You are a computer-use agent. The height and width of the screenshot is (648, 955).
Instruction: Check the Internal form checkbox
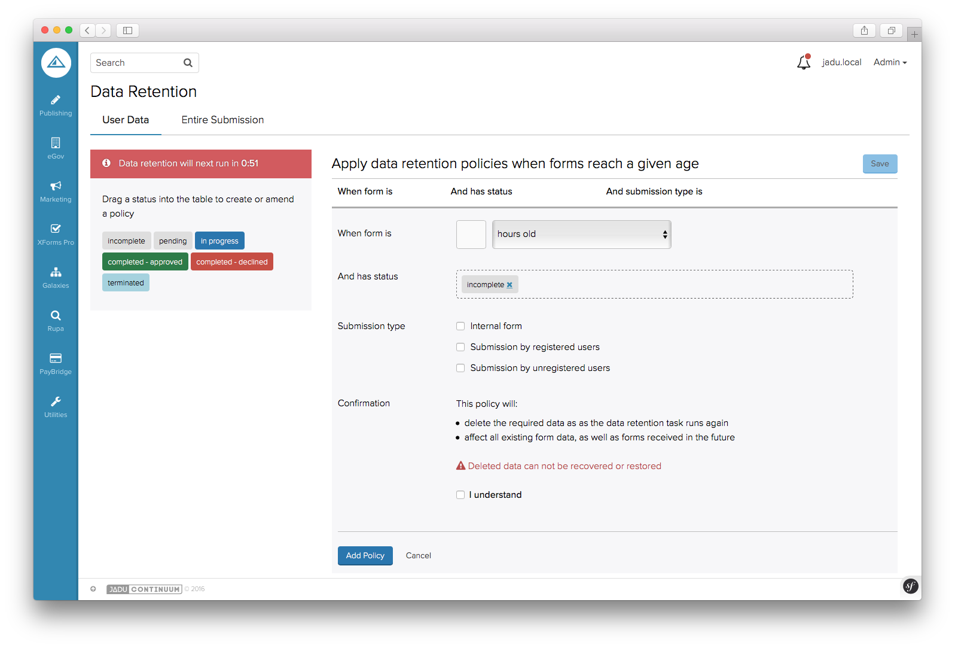click(x=460, y=326)
